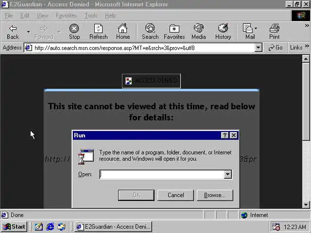The height and width of the screenshot is (233, 311).
Task: Open the Edit menu
Action: point(25,16)
